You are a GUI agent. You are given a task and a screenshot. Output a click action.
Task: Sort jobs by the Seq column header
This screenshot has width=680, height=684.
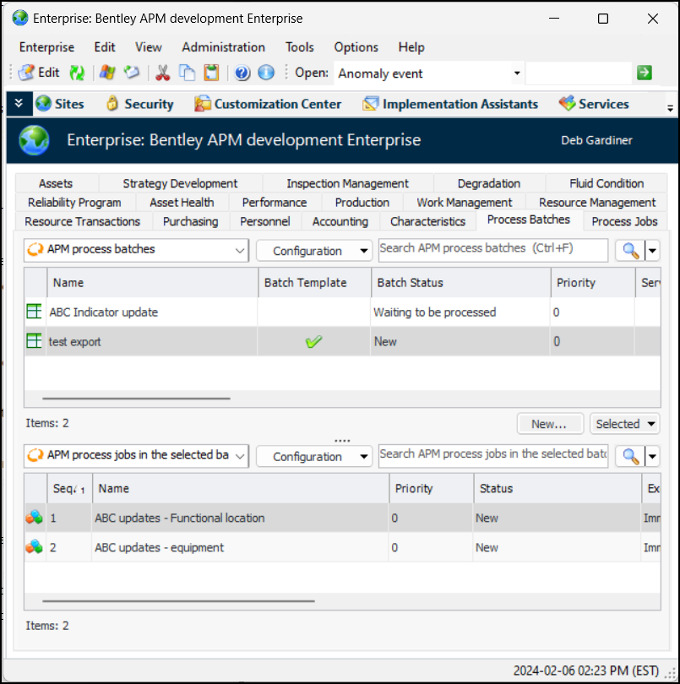coord(69,489)
